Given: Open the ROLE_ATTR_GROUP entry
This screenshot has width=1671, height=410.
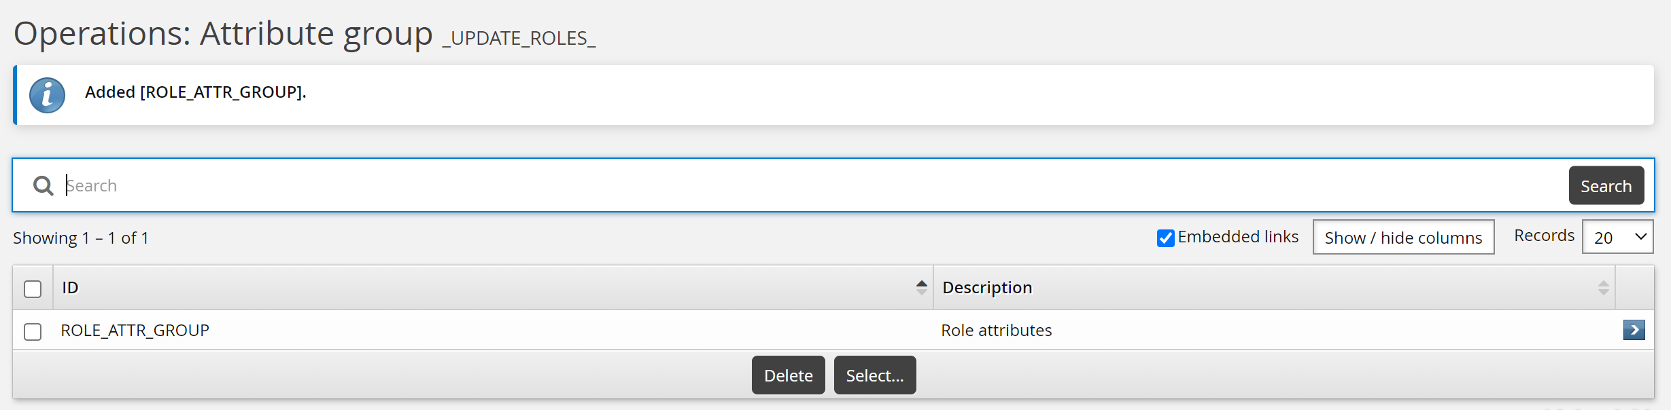Looking at the screenshot, I should 135,331.
